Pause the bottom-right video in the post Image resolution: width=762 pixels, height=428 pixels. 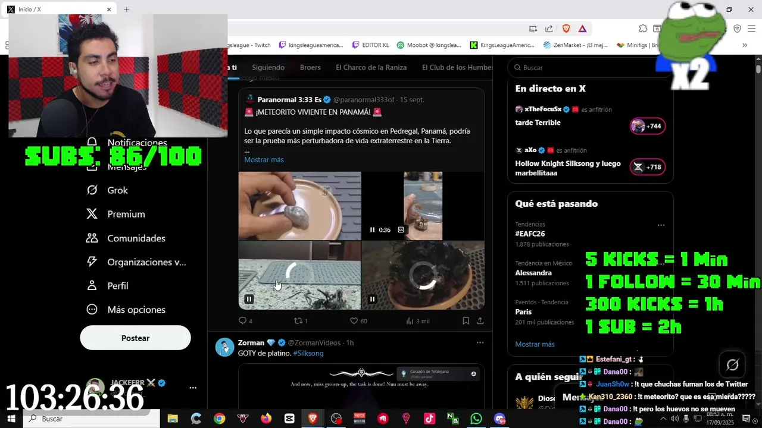click(372, 299)
